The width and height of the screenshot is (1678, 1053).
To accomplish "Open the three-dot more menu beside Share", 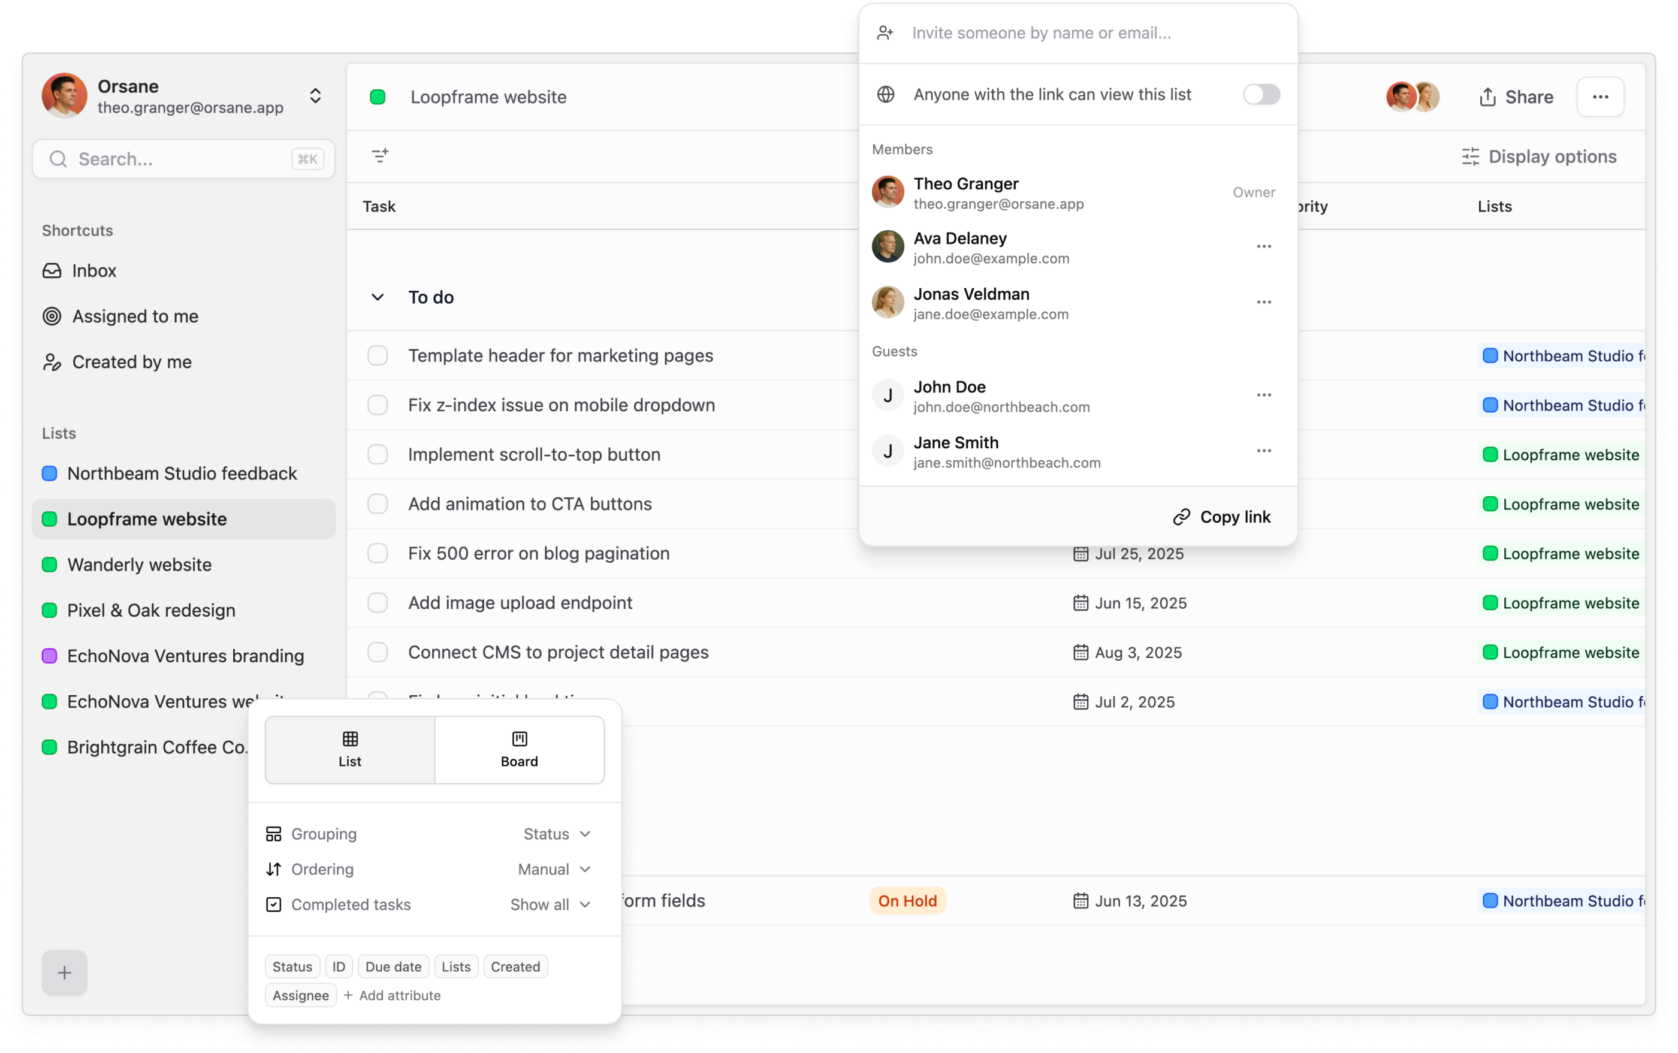I will tap(1600, 97).
